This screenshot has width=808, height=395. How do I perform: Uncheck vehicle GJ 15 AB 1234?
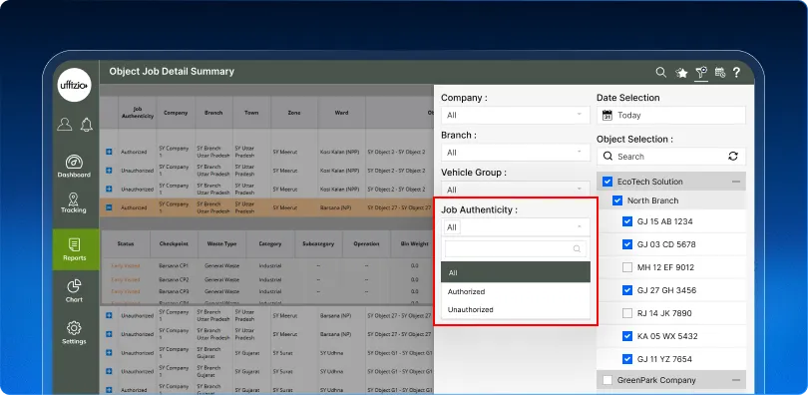click(627, 221)
